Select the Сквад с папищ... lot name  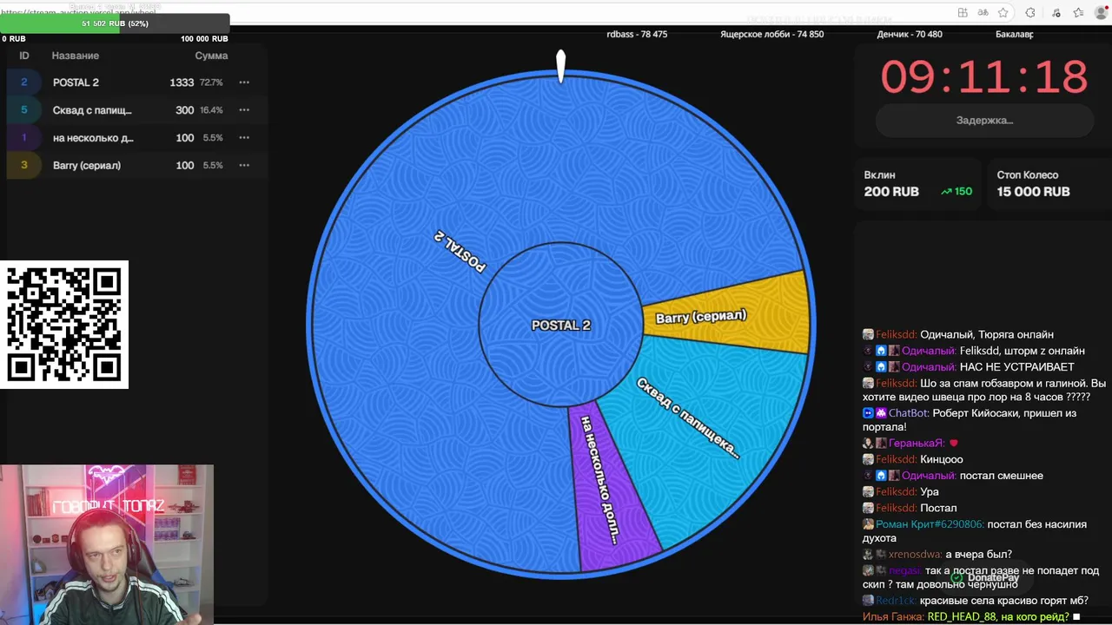tap(92, 110)
